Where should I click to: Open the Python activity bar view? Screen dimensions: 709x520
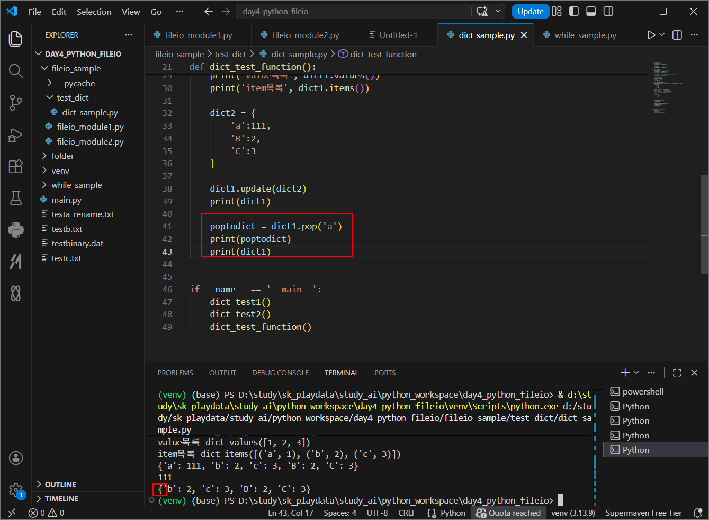click(x=16, y=229)
